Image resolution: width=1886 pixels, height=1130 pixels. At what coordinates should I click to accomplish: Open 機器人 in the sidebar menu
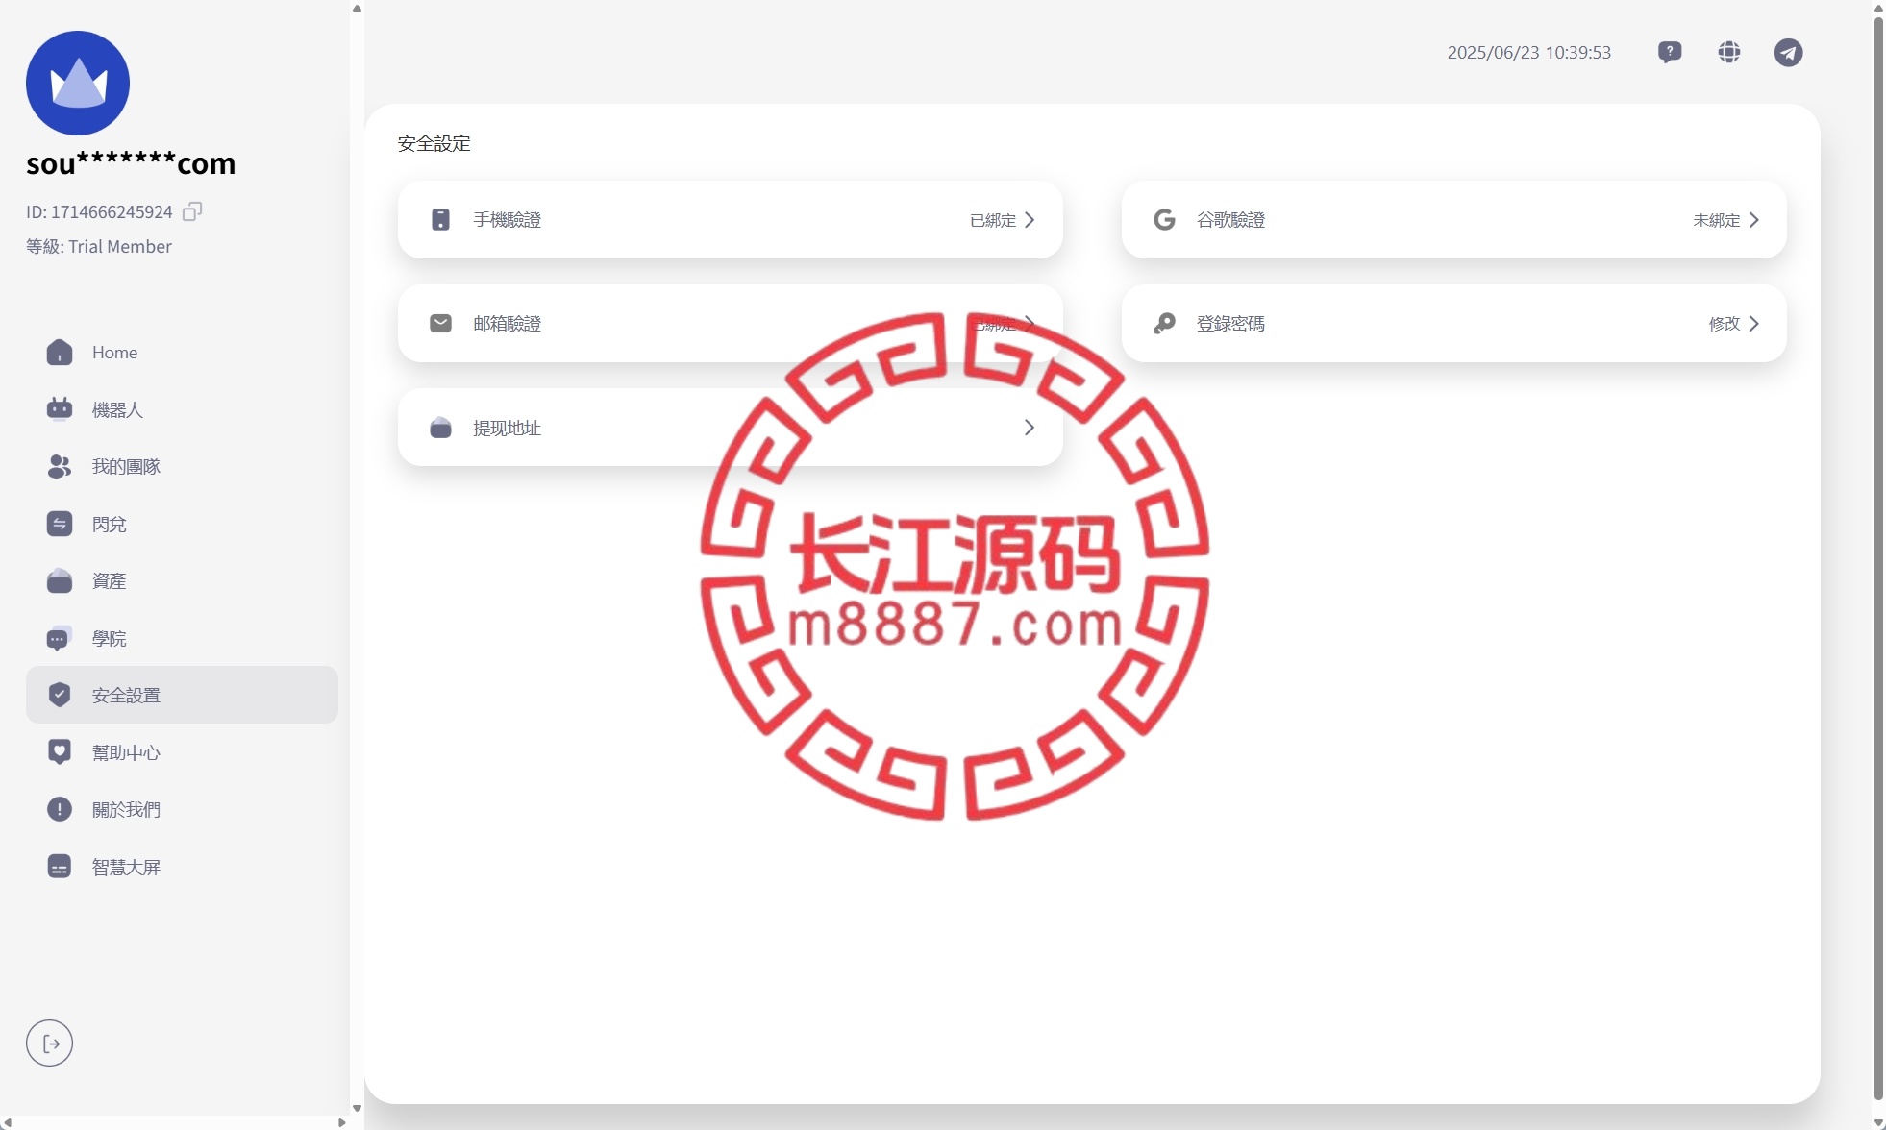(x=182, y=409)
